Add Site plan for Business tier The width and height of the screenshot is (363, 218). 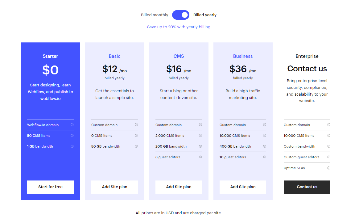point(243,187)
